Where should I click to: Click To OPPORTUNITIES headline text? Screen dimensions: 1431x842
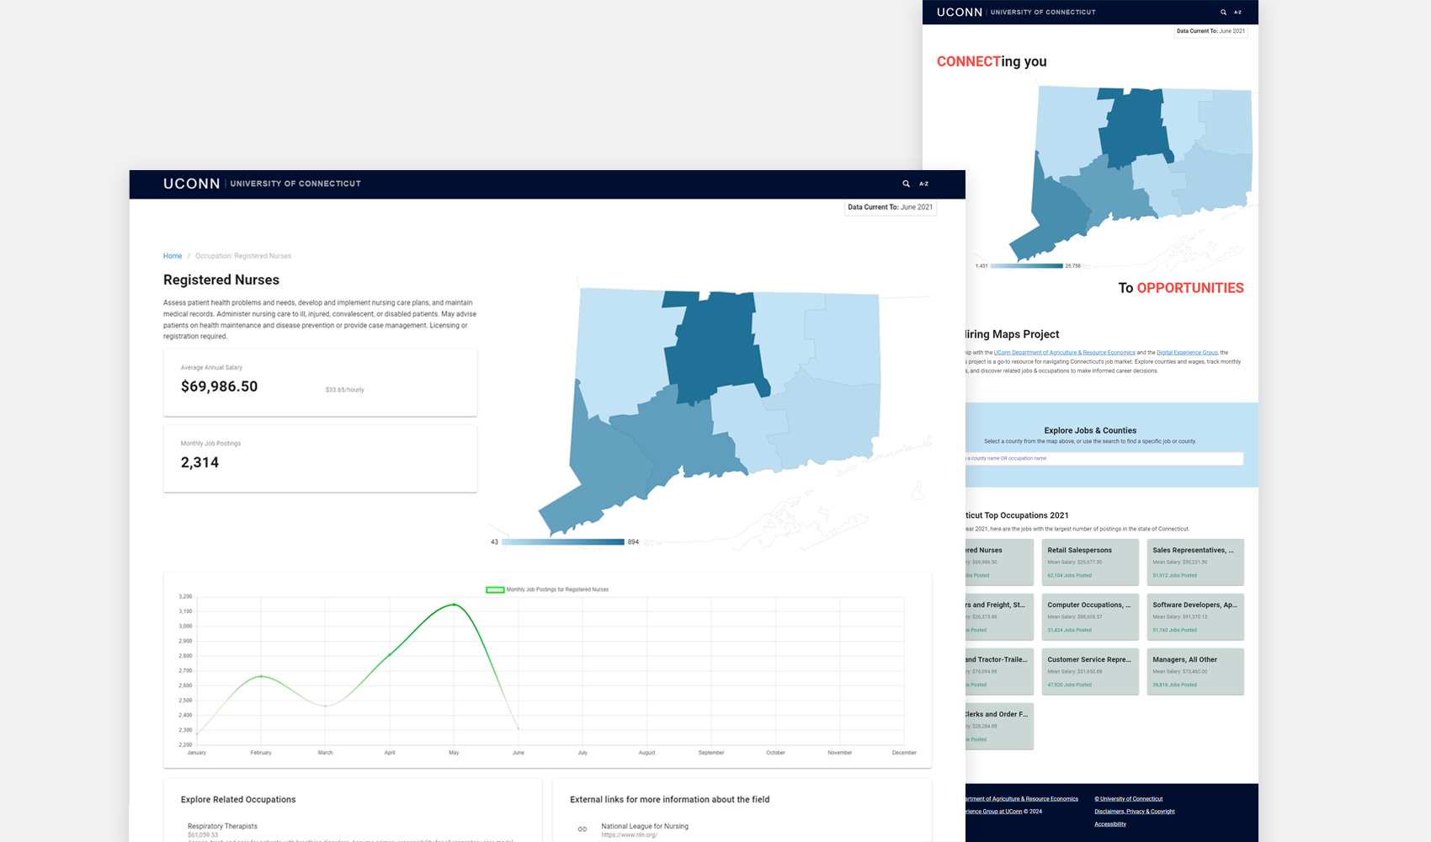click(1181, 288)
